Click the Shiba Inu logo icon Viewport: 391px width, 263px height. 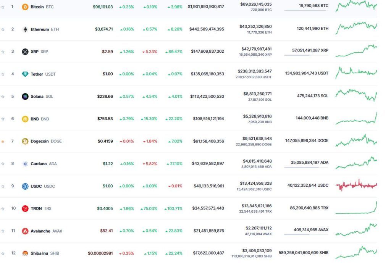pos(25,253)
